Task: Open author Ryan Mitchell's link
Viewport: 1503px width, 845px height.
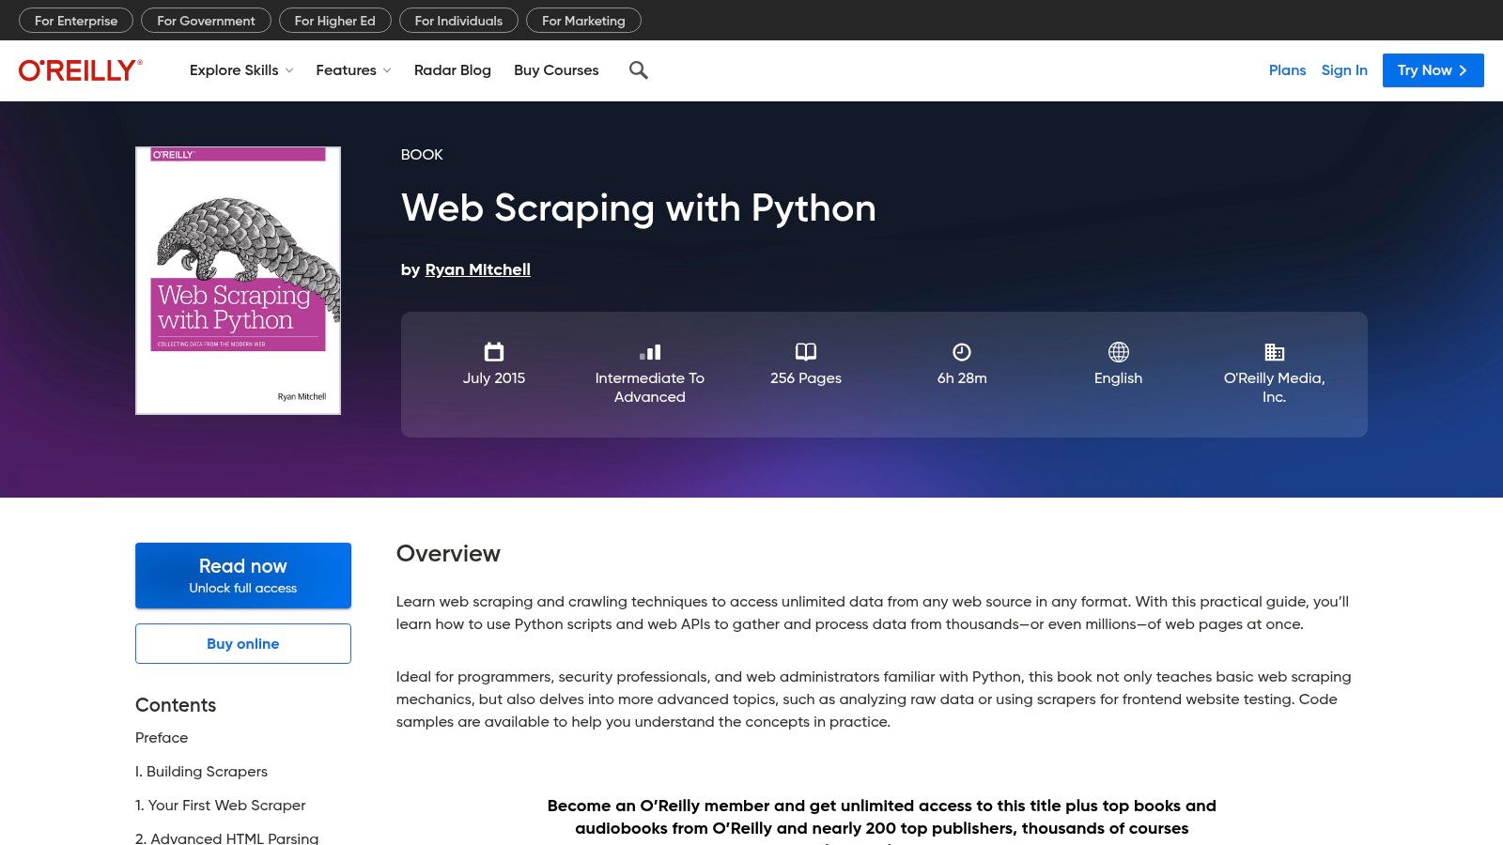Action: (x=477, y=269)
